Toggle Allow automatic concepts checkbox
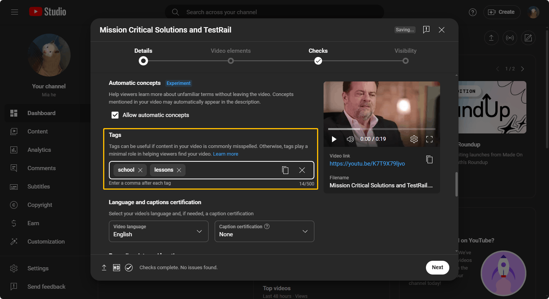 115,115
